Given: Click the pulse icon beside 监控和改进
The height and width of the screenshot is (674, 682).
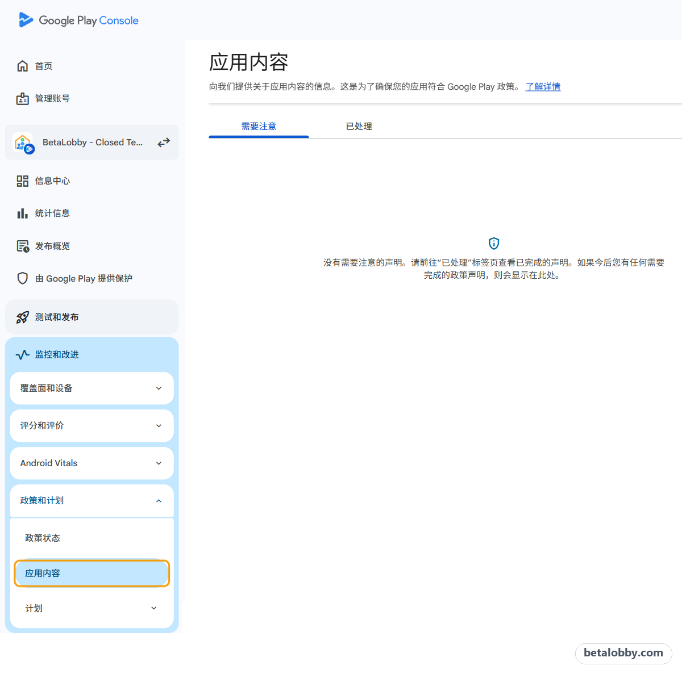Looking at the screenshot, I should tap(22, 355).
